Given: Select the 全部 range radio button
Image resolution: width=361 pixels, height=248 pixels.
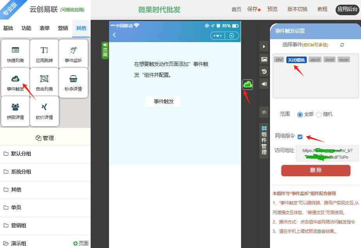Looking at the screenshot, I should pyautogui.click(x=300, y=115).
